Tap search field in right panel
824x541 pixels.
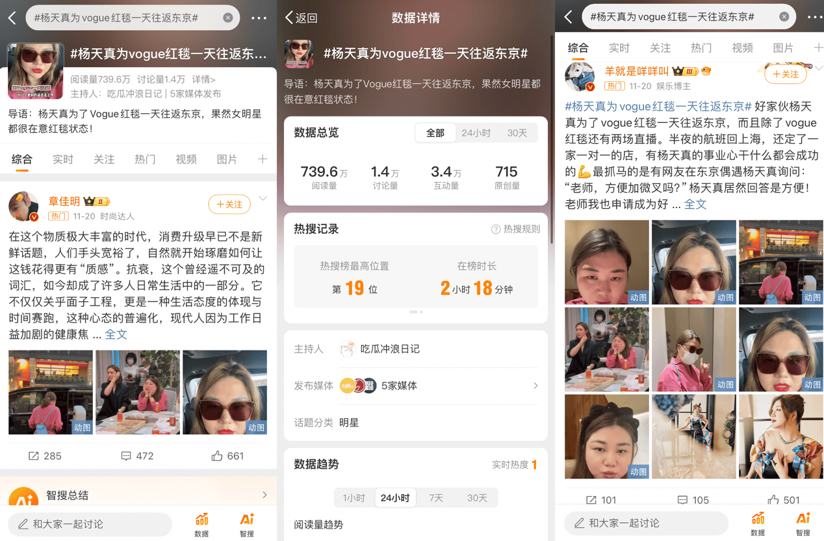click(688, 17)
